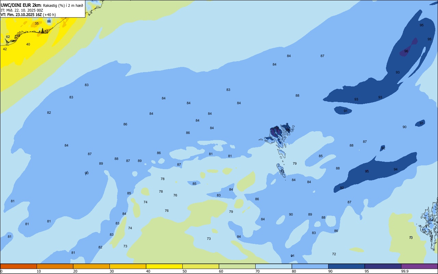
Task: Click the 40–50 bright yellow legend swatch
Action: point(164,266)
